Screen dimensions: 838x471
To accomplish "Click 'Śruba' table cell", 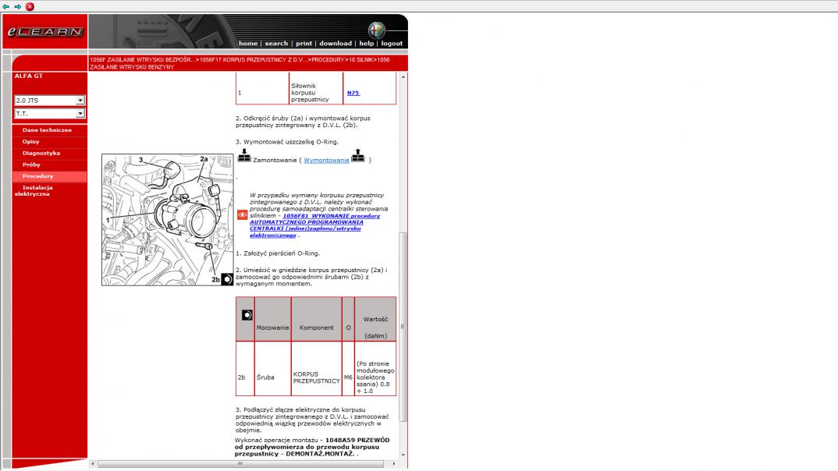I will pos(272,369).
